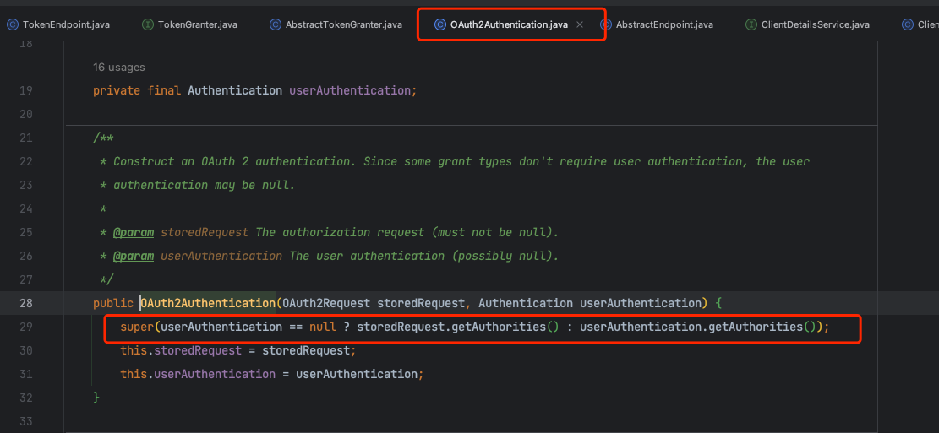The width and height of the screenshot is (939, 433).
Task: Click the class icon on AbstractTokenGranter.java tab
Action: coord(276,24)
